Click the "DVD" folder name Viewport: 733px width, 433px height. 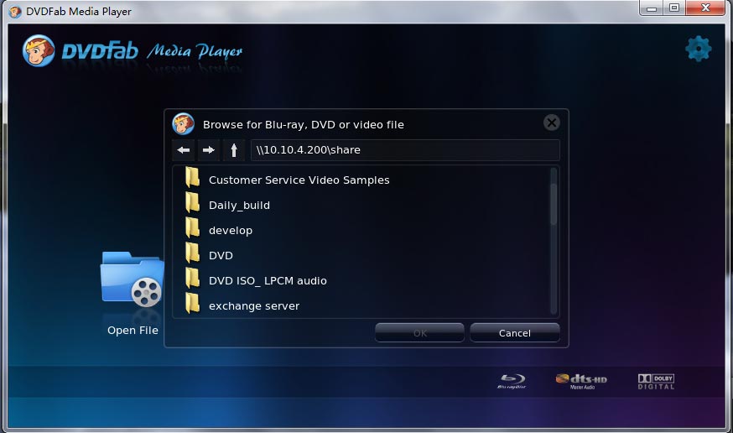click(221, 256)
